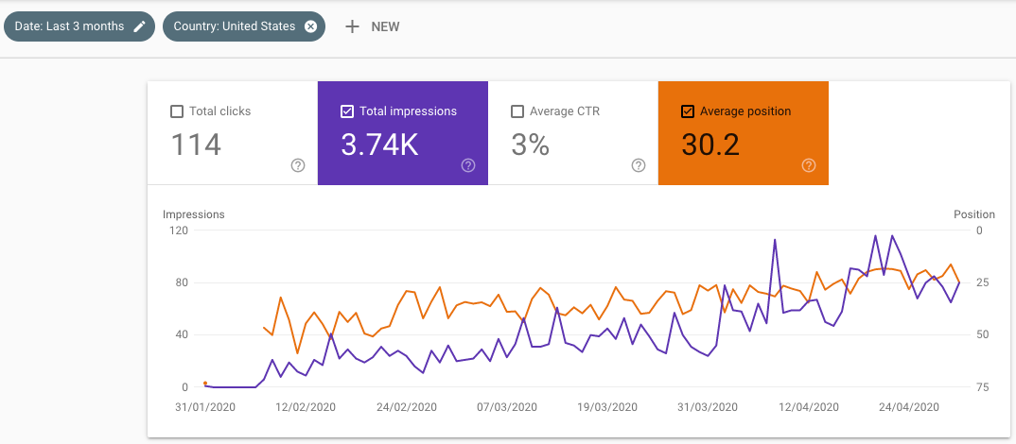This screenshot has width=1016, height=444.
Task: Click the Impressions axis label
Action: tap(194, 214)
